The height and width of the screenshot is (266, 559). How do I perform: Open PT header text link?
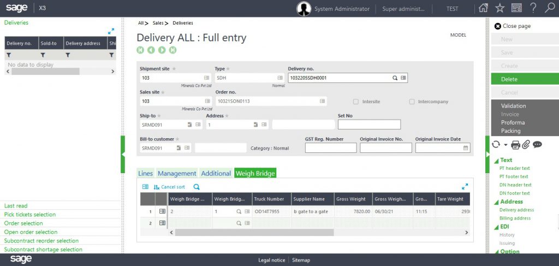click(x=514, y=168)
